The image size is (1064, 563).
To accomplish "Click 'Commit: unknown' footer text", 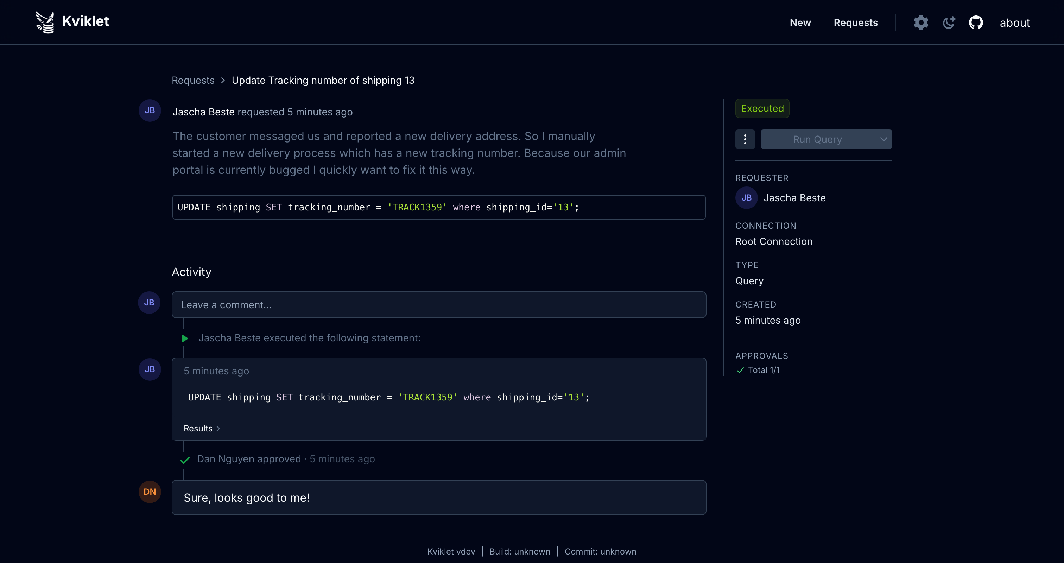I will [x=600, y=551].
